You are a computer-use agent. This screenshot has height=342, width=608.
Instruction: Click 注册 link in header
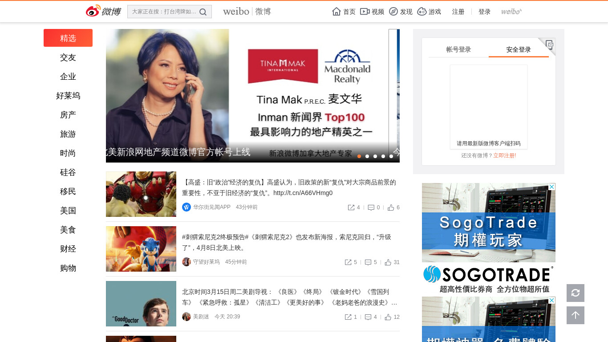(458, 12)
